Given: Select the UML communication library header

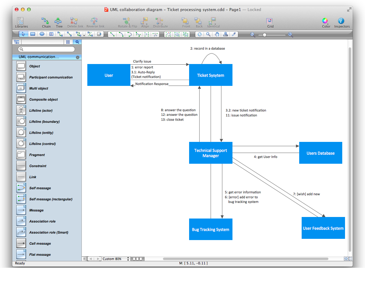Looking at the screenshot, I should (46, 57).
